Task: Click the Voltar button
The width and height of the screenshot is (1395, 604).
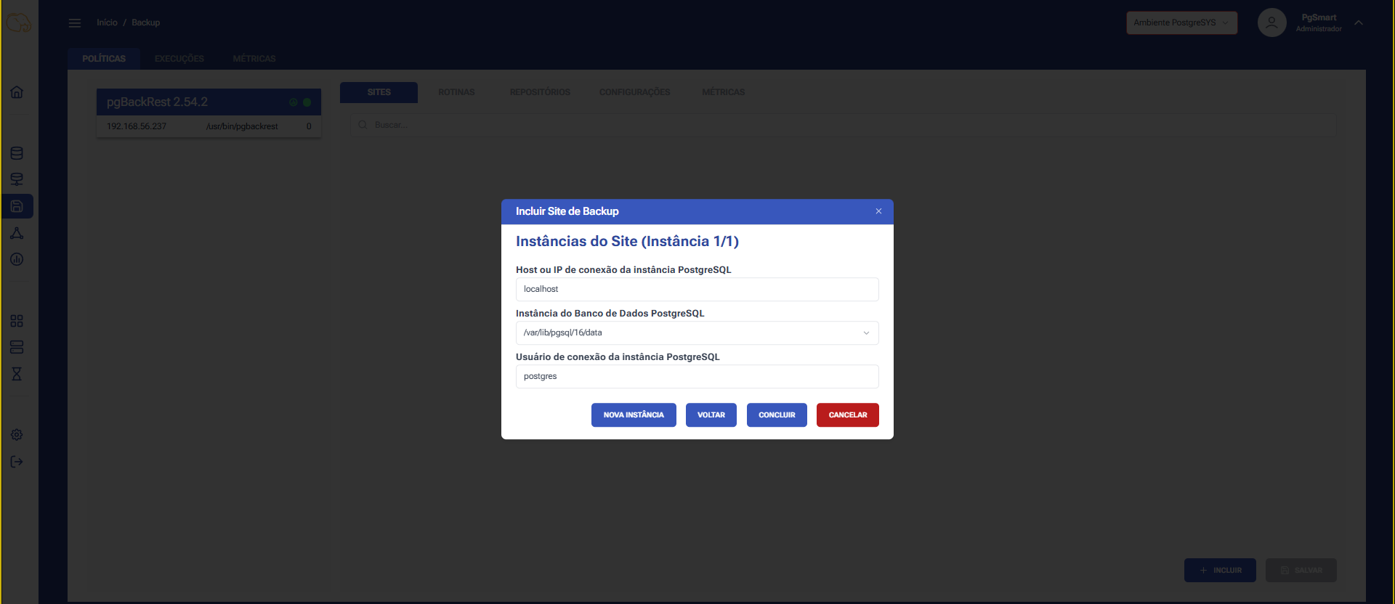Action: click(711, 415)
